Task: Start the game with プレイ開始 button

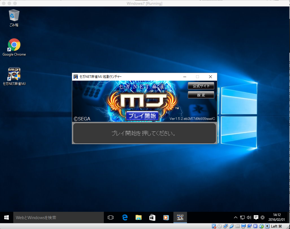Action: pos(142,116)
